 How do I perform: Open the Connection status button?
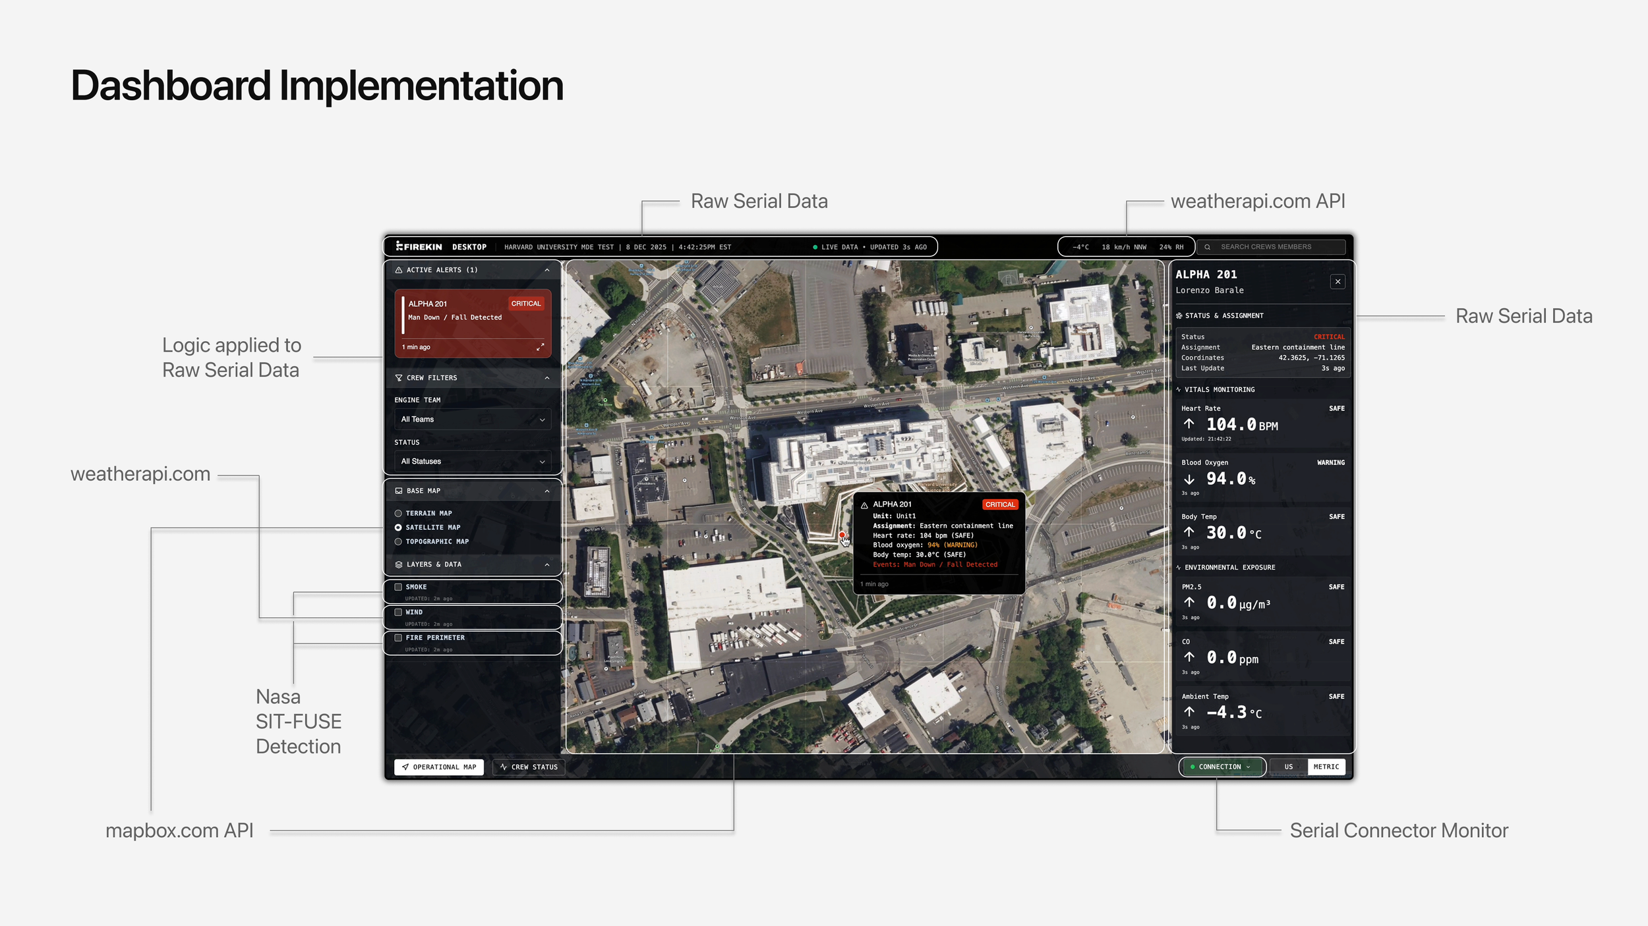point(1221,767)
